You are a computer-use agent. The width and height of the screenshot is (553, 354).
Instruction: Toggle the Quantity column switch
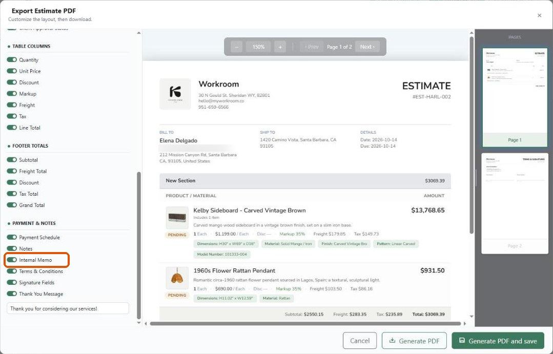click(x=12, y=59)
